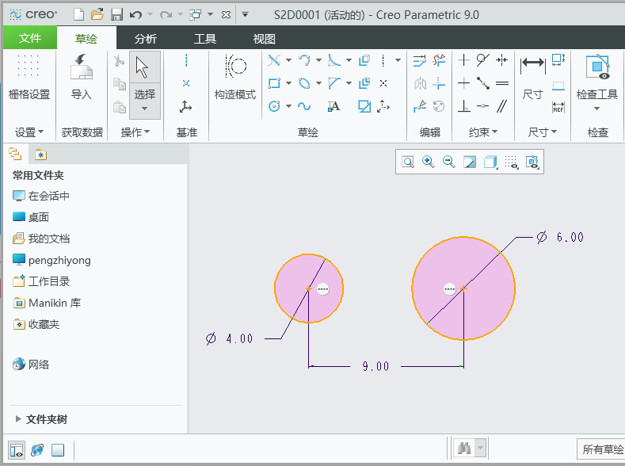
Task: Open the 文件 menu tab
Action: click(30, 38)
